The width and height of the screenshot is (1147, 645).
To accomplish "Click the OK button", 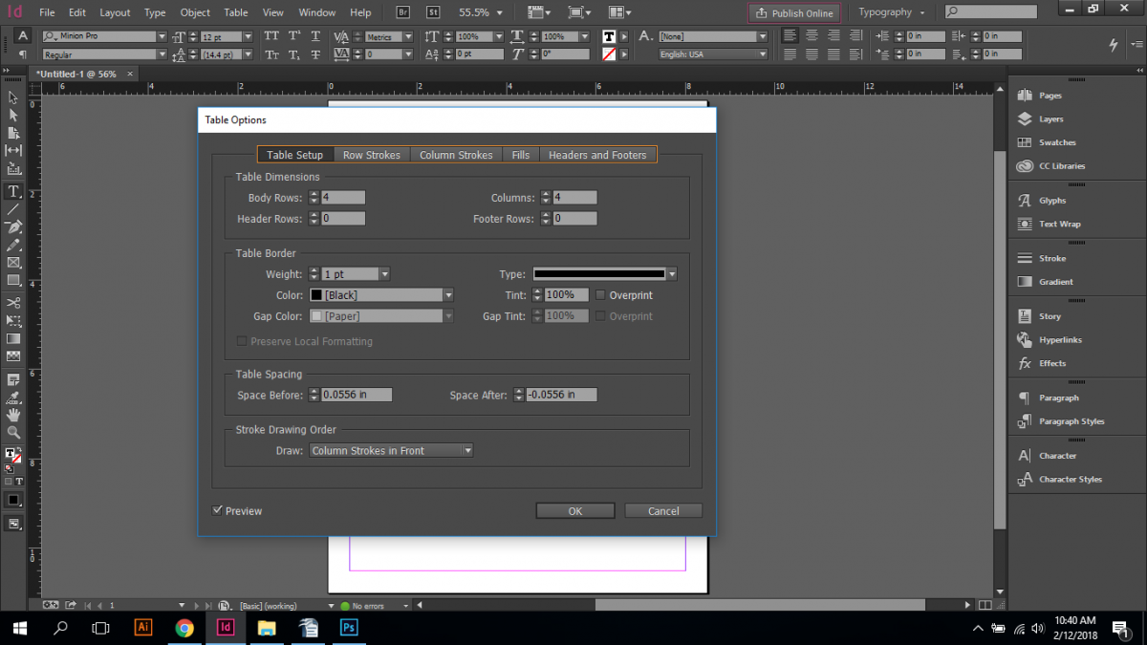I will (574, 509).
